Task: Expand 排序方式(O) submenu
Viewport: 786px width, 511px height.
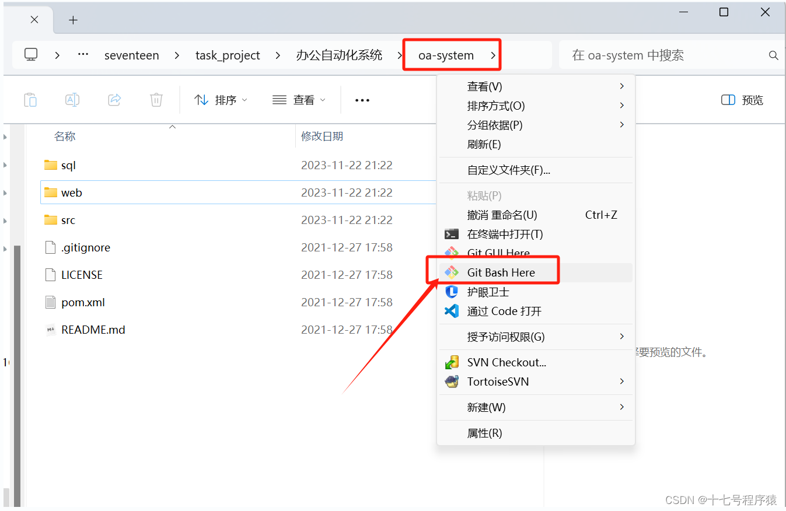Action: point(536,106)
